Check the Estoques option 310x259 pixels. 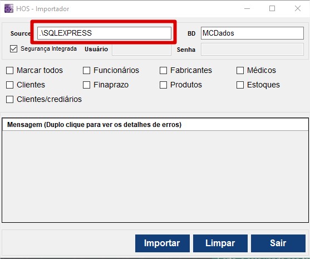(240, 85)
